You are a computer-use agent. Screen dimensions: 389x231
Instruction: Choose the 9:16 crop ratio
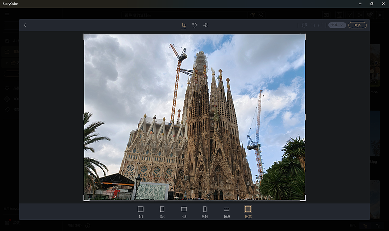[x=205, y=212]
